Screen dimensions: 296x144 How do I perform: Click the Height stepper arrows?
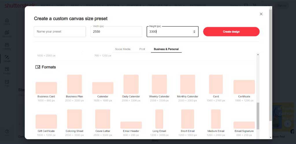point(194,32)
